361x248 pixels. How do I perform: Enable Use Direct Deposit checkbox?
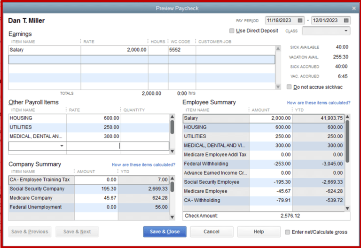tap(232, 31)
